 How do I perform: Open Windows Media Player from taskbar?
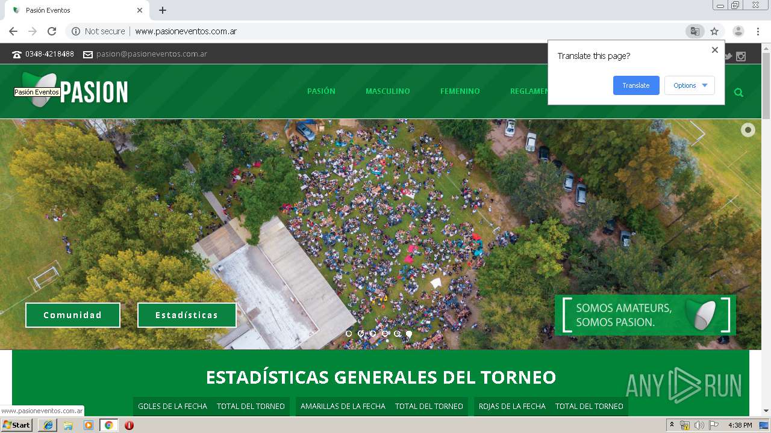[89, 425]
